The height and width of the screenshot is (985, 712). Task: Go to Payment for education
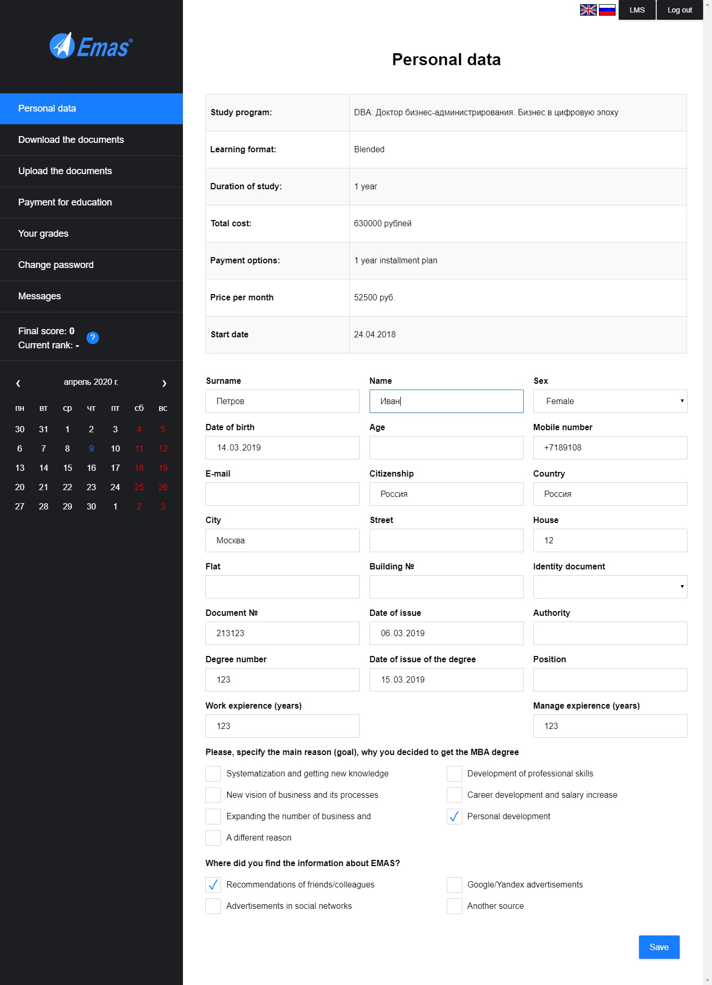[x=91, y=202]
